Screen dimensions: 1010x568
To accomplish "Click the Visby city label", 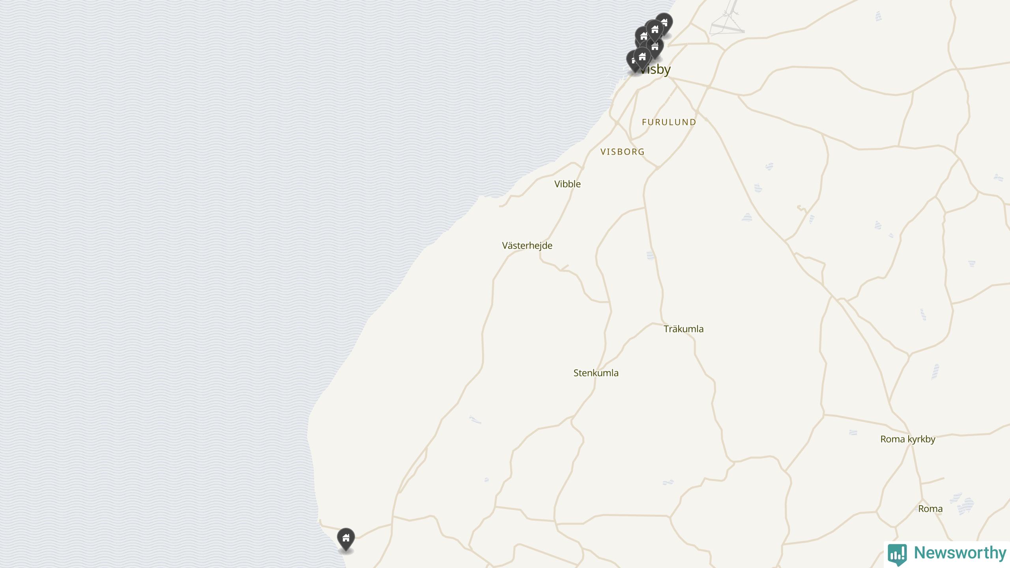I will click(655, 69).
